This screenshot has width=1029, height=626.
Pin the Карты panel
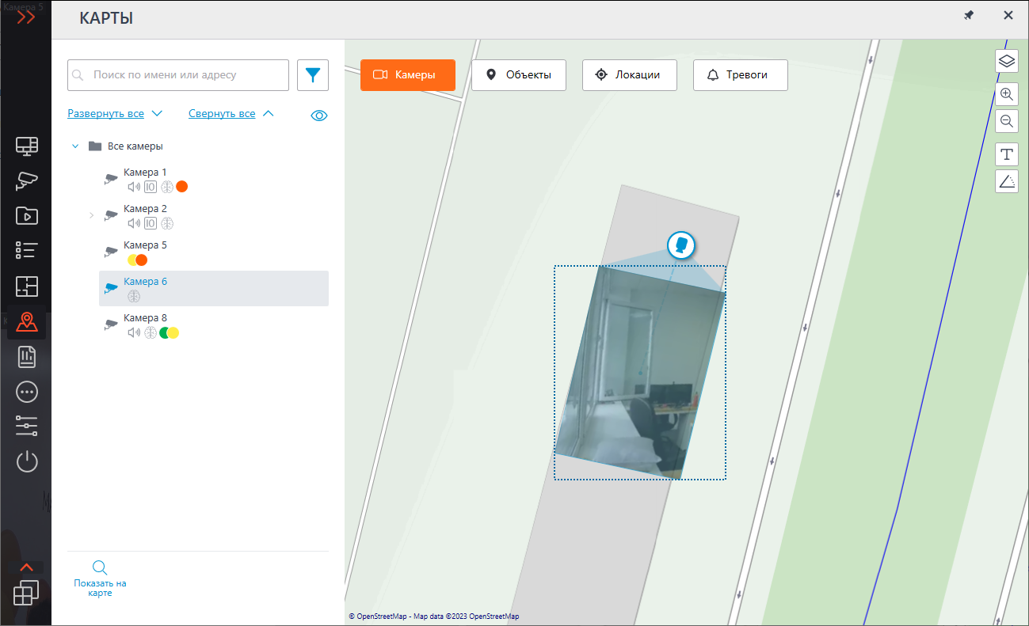point(969,15)
